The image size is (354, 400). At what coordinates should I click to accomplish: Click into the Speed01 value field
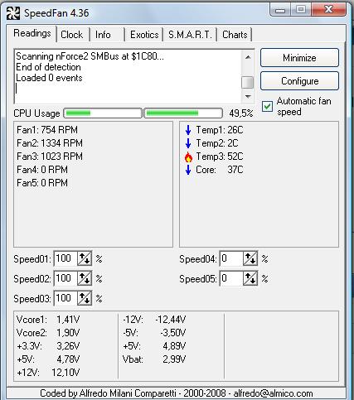pos(65,258)
